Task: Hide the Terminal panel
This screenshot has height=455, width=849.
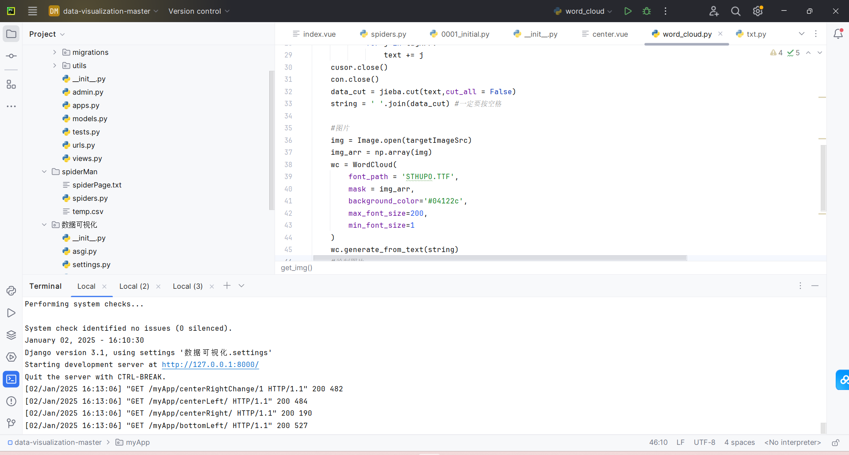Action: pos(815,286)
